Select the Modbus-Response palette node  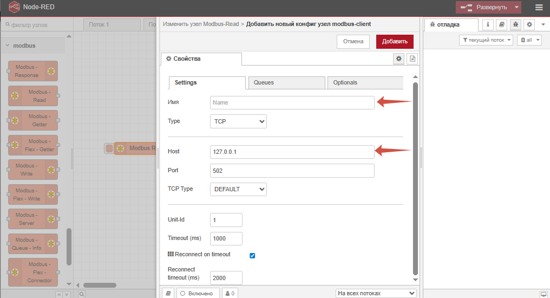coord(33,72)
